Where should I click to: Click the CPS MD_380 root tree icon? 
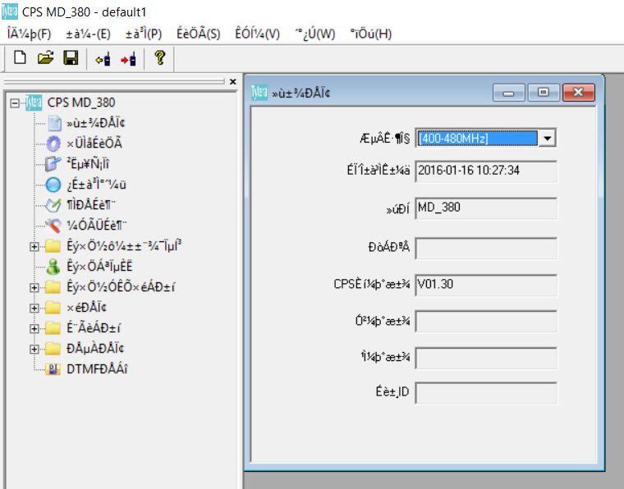(x=34, y=103)
